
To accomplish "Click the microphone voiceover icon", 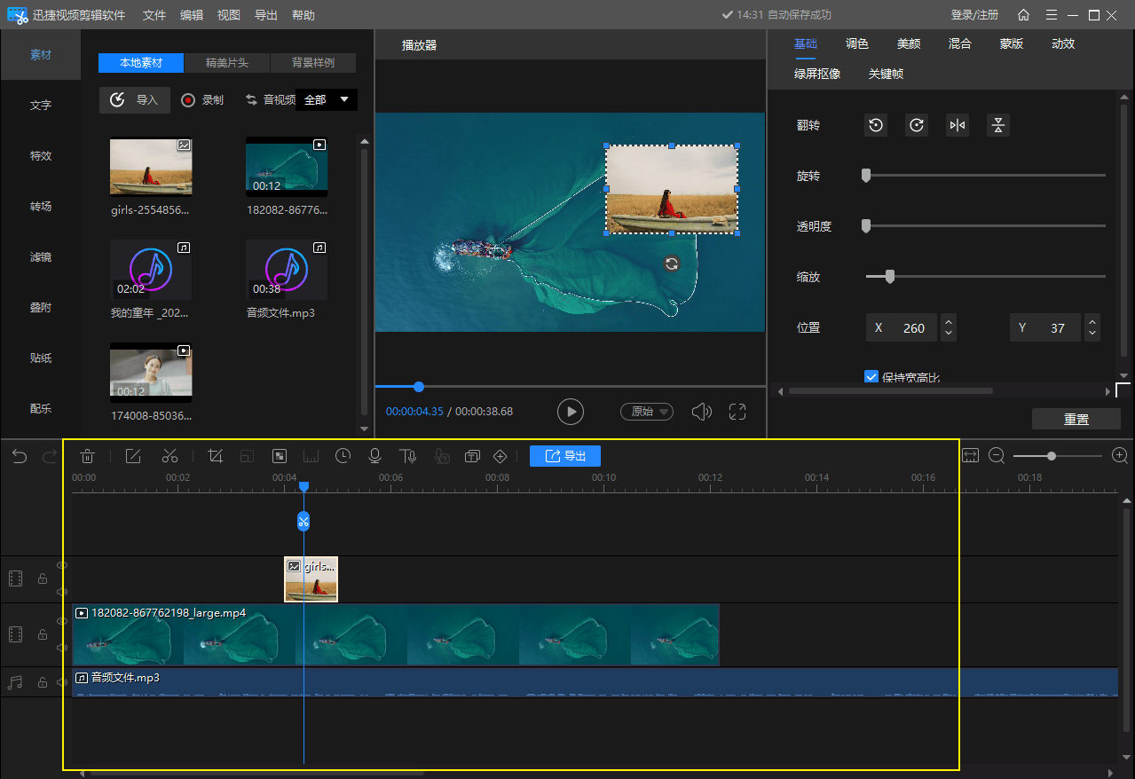I will 375,456.
